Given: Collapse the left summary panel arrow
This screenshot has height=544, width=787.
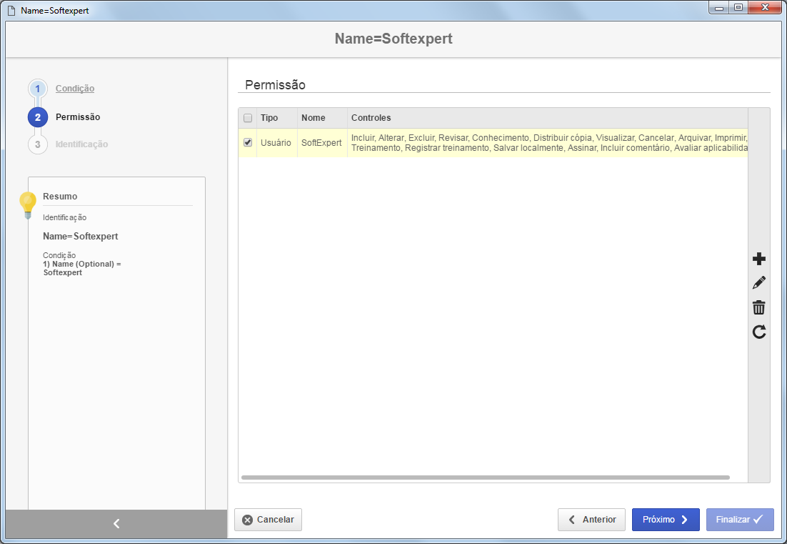Looking at the screenshot, I should (x=116, y=524).
